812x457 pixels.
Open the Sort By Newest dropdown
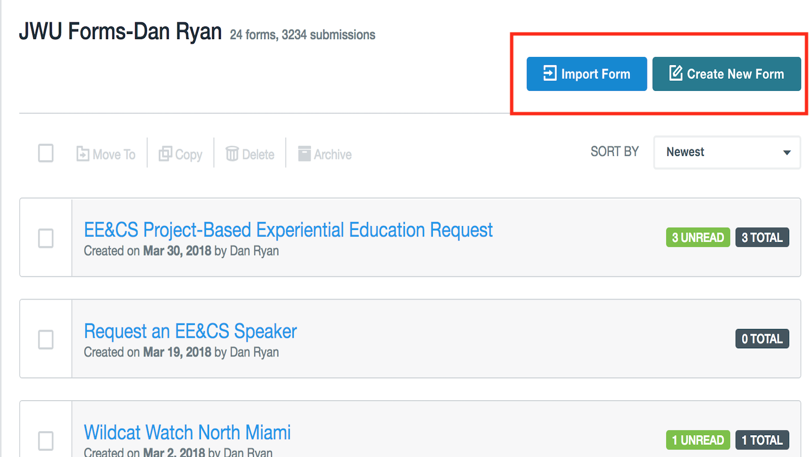727,152
